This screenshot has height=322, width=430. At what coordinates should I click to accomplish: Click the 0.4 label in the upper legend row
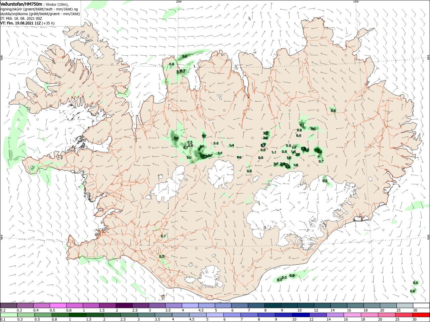point(36,310)
